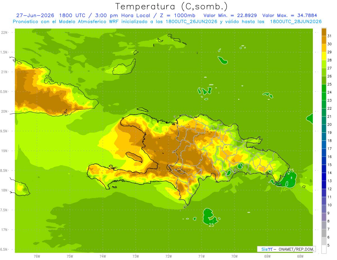Screen dimensions: 337x260
Task: Click colorbar label "11"
Action: pyautogui.click(x=330, y=197)
